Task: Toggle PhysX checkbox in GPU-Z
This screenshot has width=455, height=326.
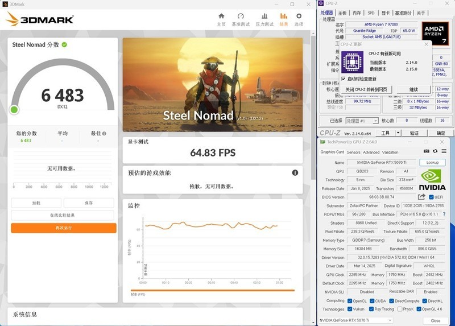Action: point(400,309)
